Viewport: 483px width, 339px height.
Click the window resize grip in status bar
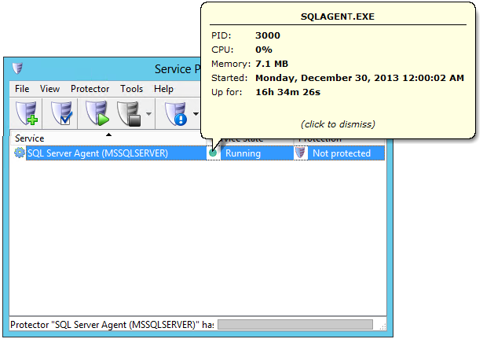pyautogui.click(x=382, y=326)
